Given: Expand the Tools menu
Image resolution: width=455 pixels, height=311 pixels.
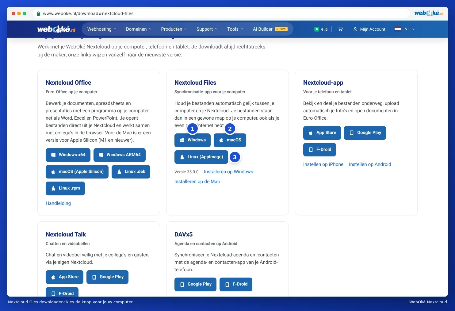Looking at the screenshot, I should [x=235, y=29].
